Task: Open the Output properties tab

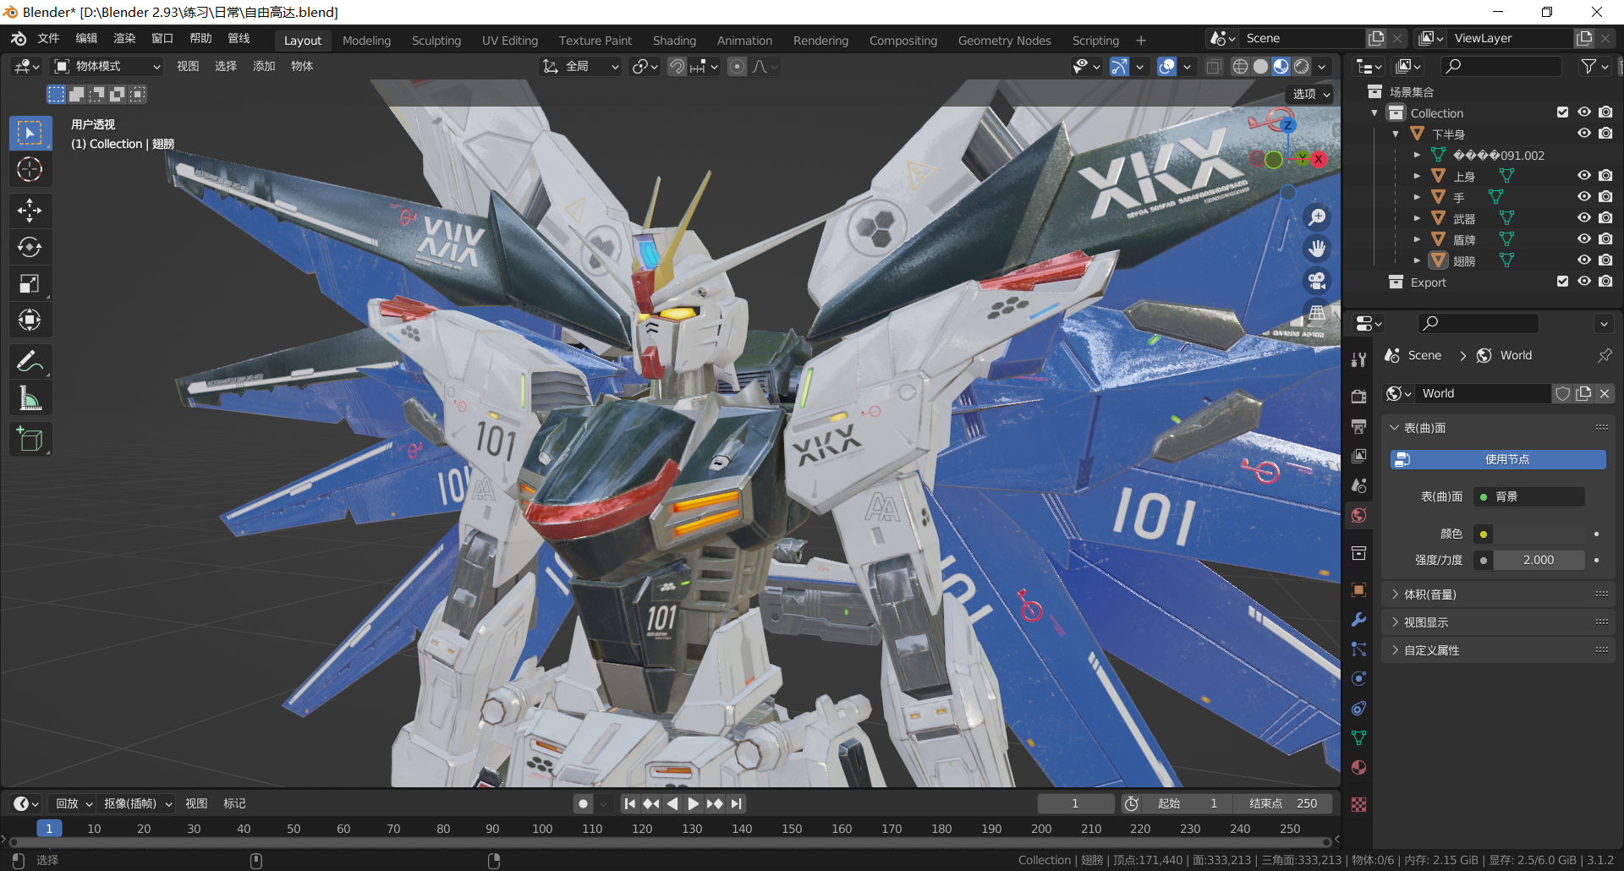Action: coord(1358,425)
